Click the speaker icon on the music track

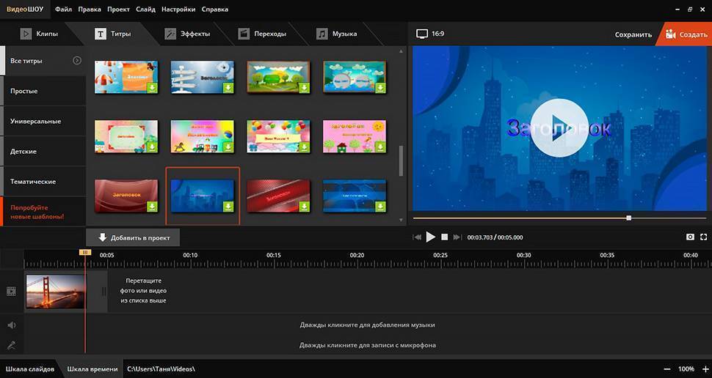[11, 325]
